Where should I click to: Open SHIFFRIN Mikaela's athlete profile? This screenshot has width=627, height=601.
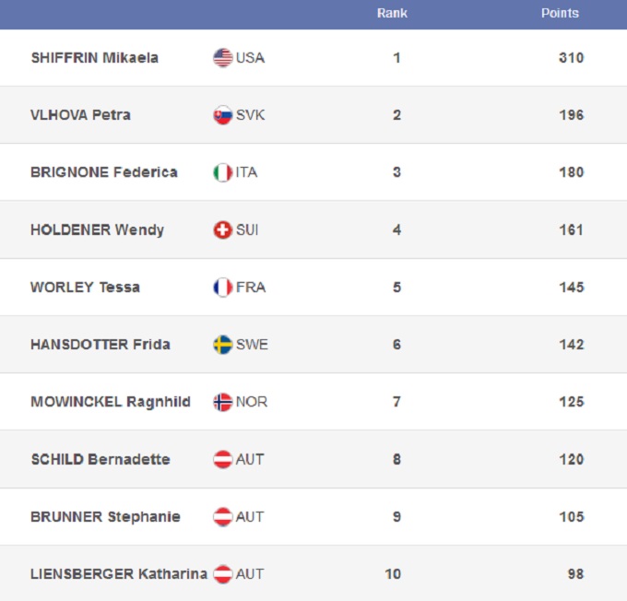coord(94,58)
